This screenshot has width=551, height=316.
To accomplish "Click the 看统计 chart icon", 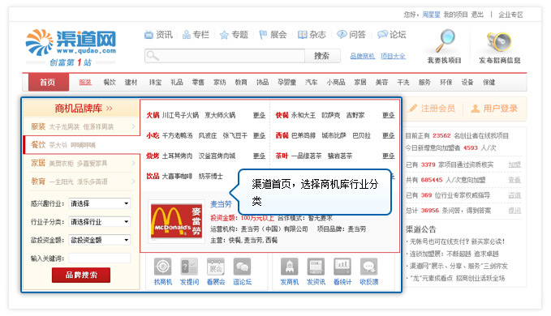I will tap(342, 267).
